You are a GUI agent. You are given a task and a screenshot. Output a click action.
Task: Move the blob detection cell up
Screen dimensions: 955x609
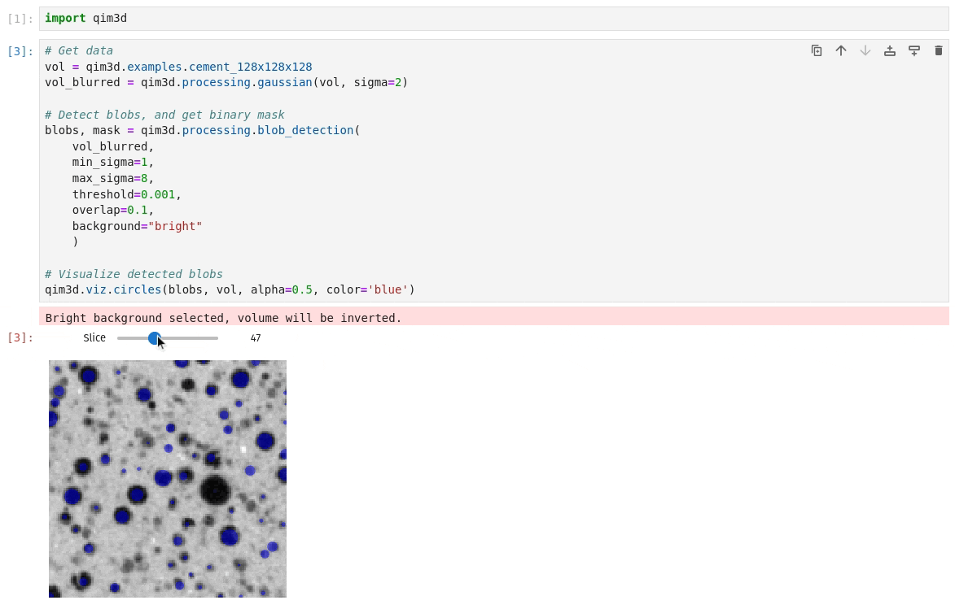[841, 50]
